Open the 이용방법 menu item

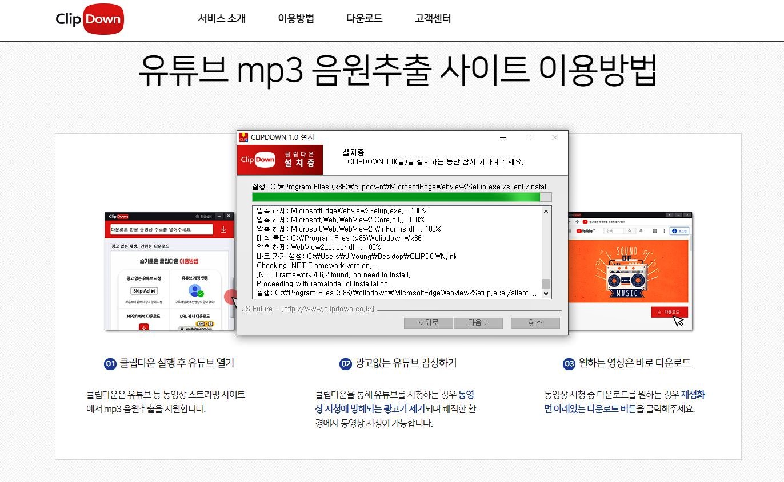(x=296, y=18)
